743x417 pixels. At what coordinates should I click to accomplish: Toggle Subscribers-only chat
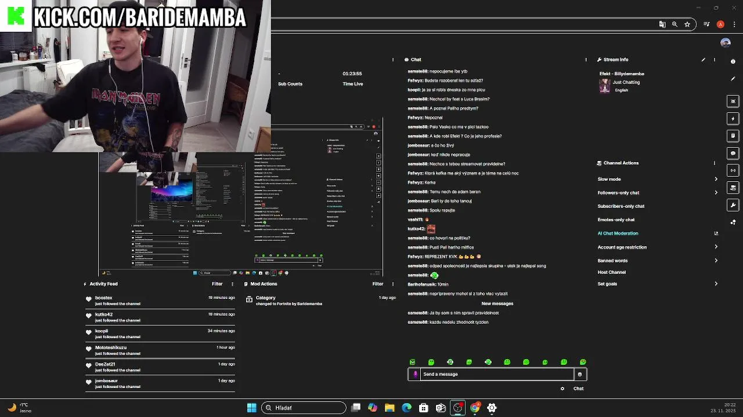coord(621,206)
